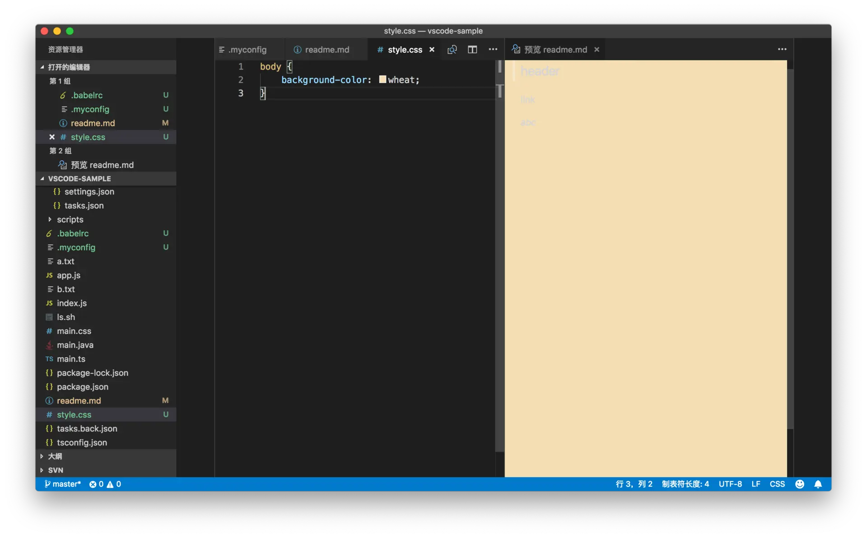Open the preview pane more actions ellipsis

[782, 50]
